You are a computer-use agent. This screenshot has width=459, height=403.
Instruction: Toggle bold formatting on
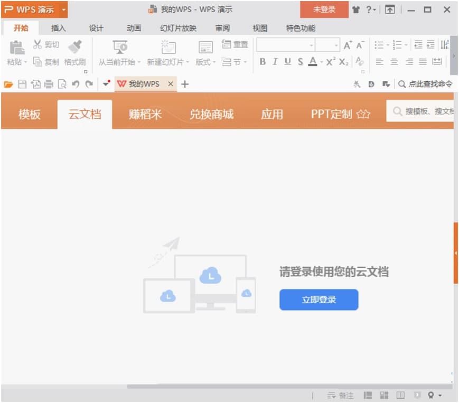(x=263, y=61)
